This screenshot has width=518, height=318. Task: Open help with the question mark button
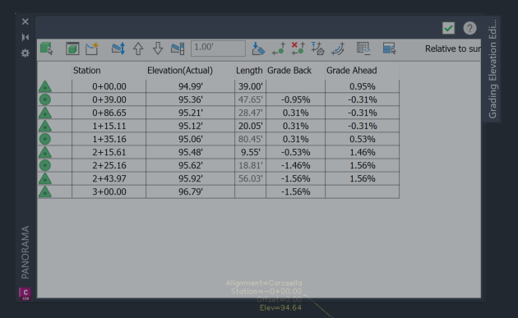[x=469, y=28]
